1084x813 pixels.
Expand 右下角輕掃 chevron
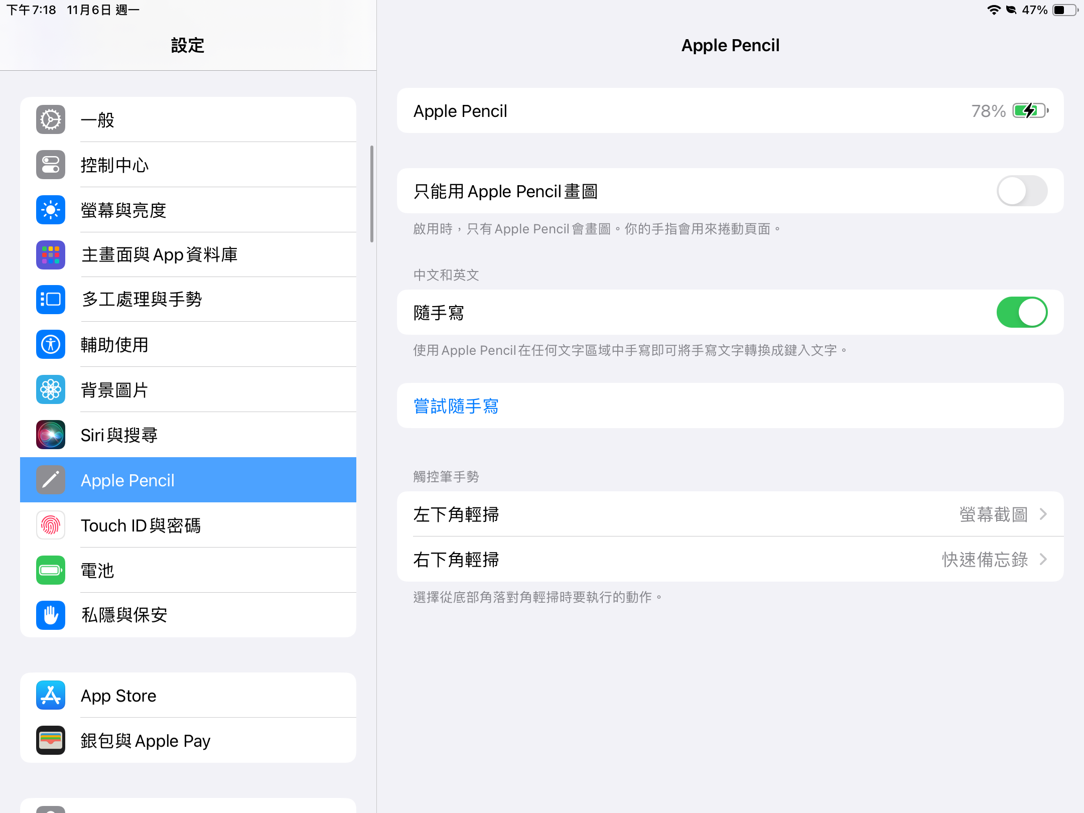point(1043,560)
